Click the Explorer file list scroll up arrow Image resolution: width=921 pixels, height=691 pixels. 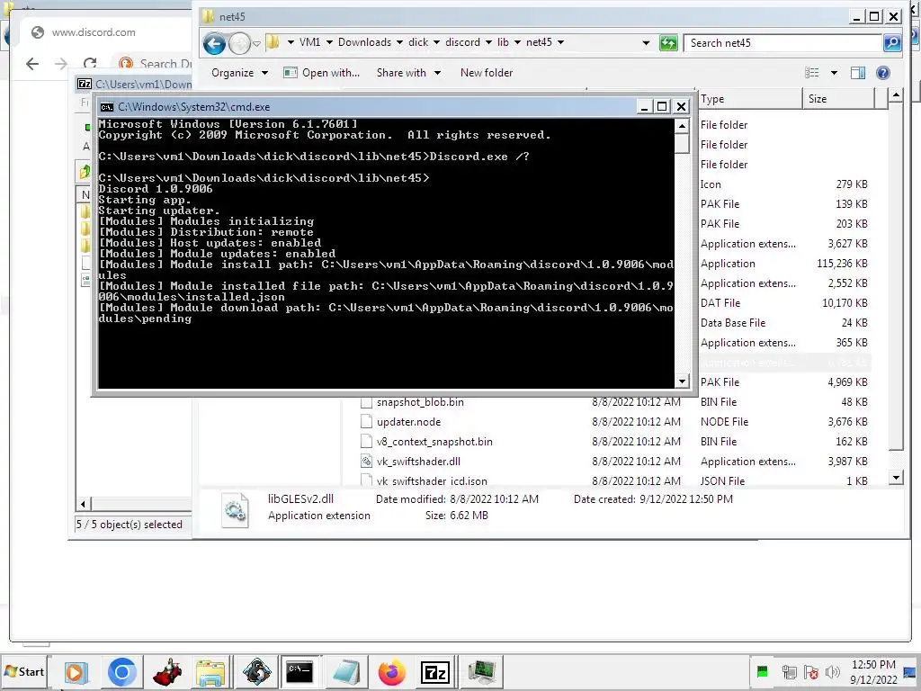click(x=896, y=94)
